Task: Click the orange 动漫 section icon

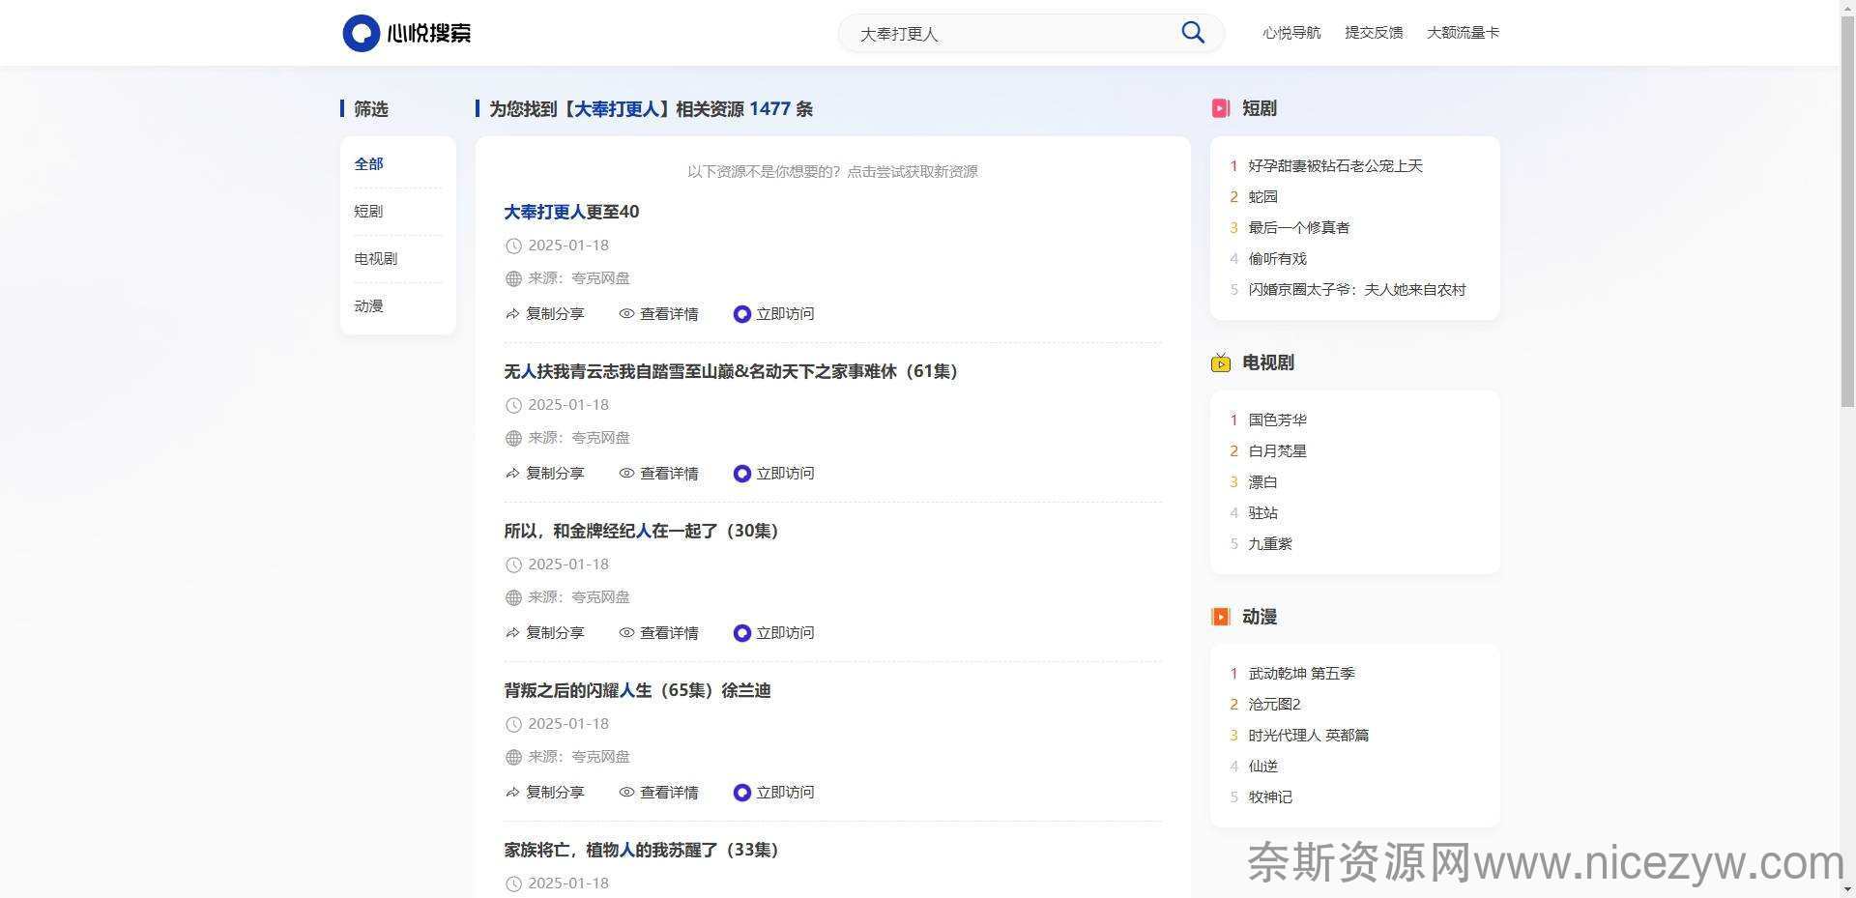Action: click(1221, 617)
